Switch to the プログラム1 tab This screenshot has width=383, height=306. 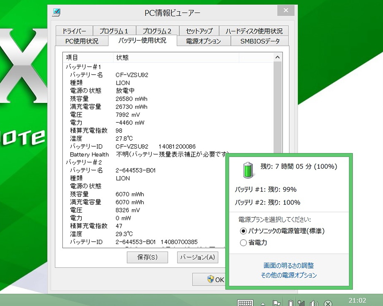[x=114, y=31]
